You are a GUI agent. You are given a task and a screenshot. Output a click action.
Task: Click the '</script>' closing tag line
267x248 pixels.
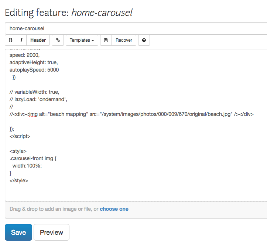pos(20,136)
